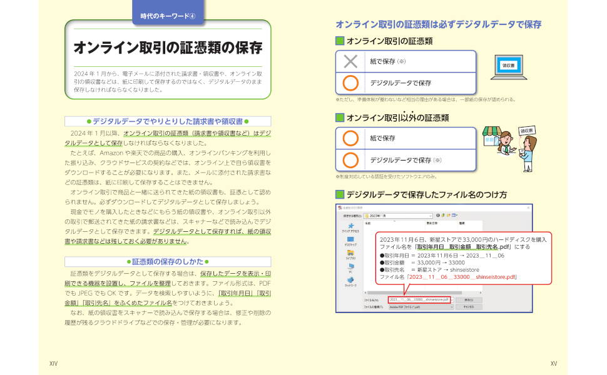Click the ファイルの種類 label in the save dialog

(x=373, y=307)
